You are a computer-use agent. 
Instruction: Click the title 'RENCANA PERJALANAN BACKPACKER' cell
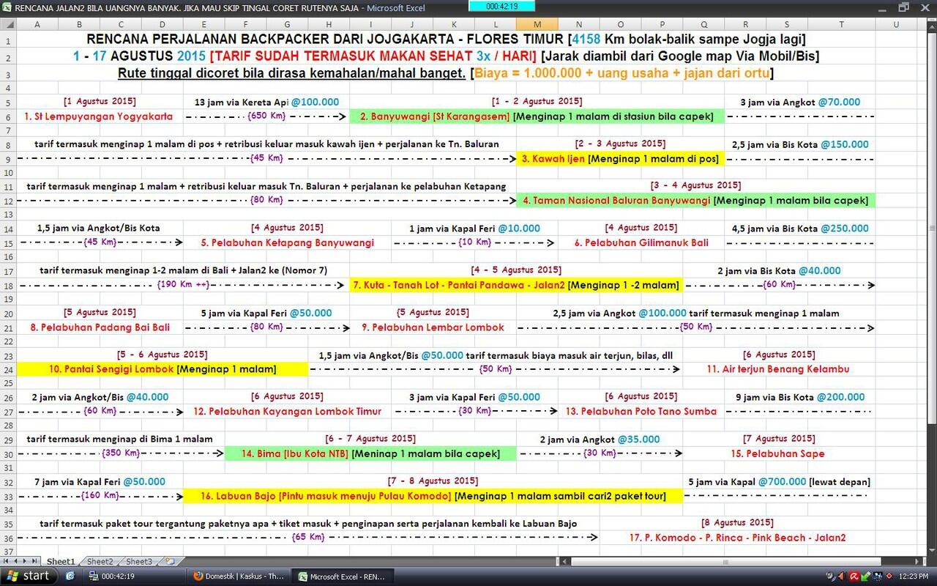tap(446, 40)
